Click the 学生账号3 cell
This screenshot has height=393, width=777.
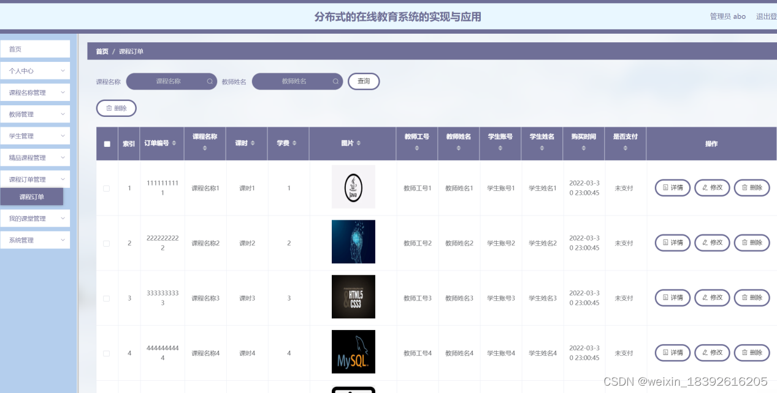pos(501,299)
